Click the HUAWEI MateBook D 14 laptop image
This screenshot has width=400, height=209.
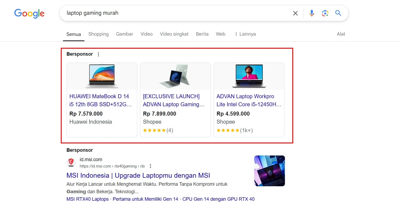102,76
